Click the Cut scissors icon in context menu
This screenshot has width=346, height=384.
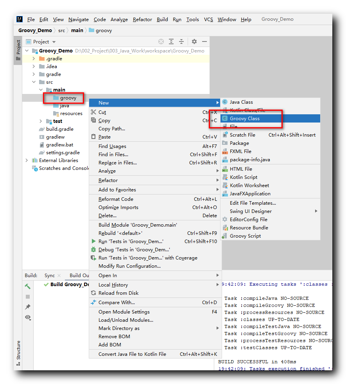(x=93, y=112)
